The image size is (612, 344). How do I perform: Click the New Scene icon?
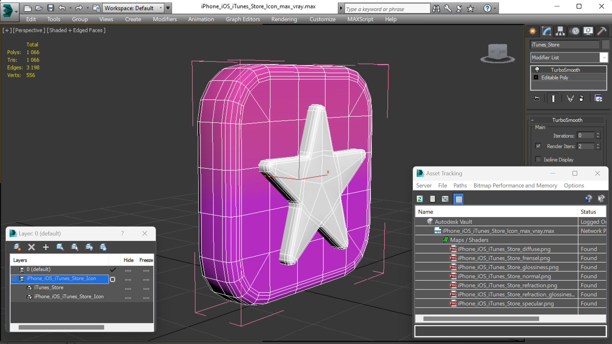tap(28, 8)
